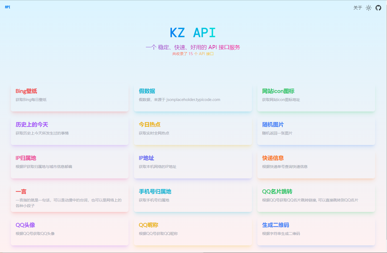This screenshot has height=253, width=387.
Task: Select the QQ名片跳转 card
Action: coord(316,198)
